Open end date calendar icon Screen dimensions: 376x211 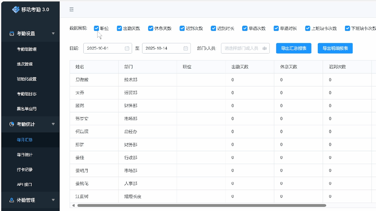pyautogui.click(x=186, y=48)
